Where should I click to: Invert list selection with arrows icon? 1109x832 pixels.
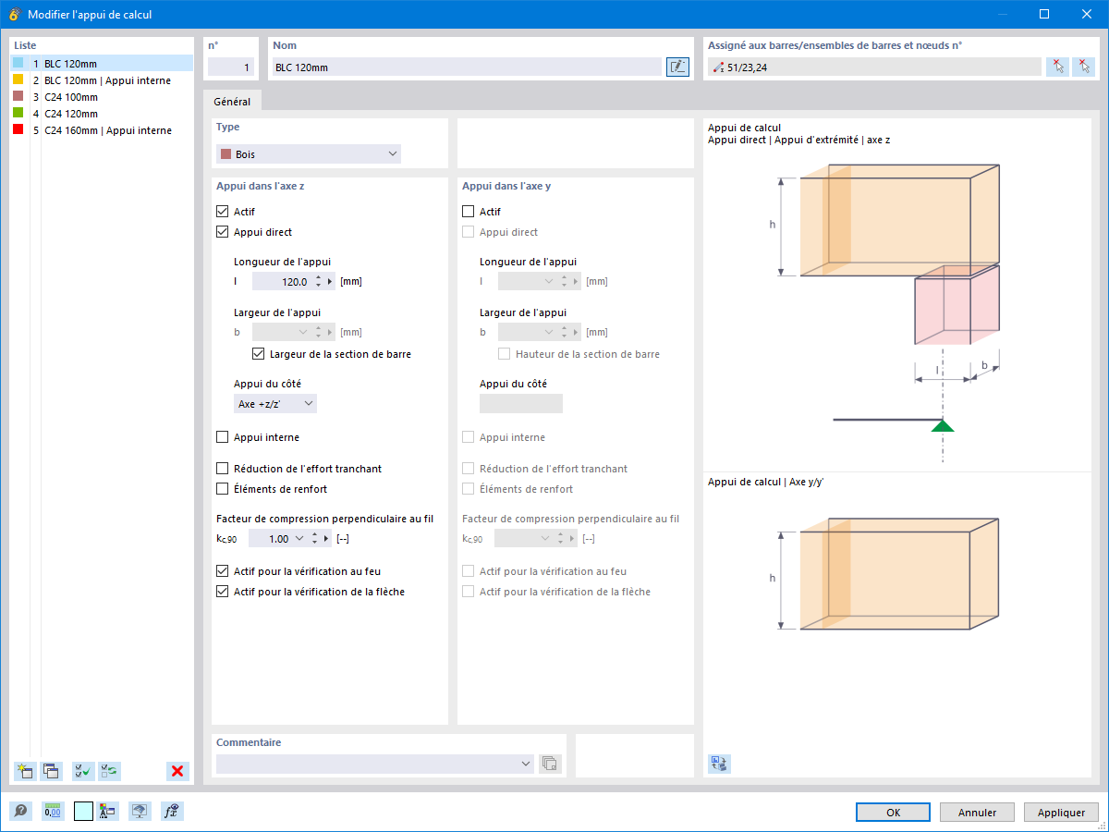click(x=110, y=771)
